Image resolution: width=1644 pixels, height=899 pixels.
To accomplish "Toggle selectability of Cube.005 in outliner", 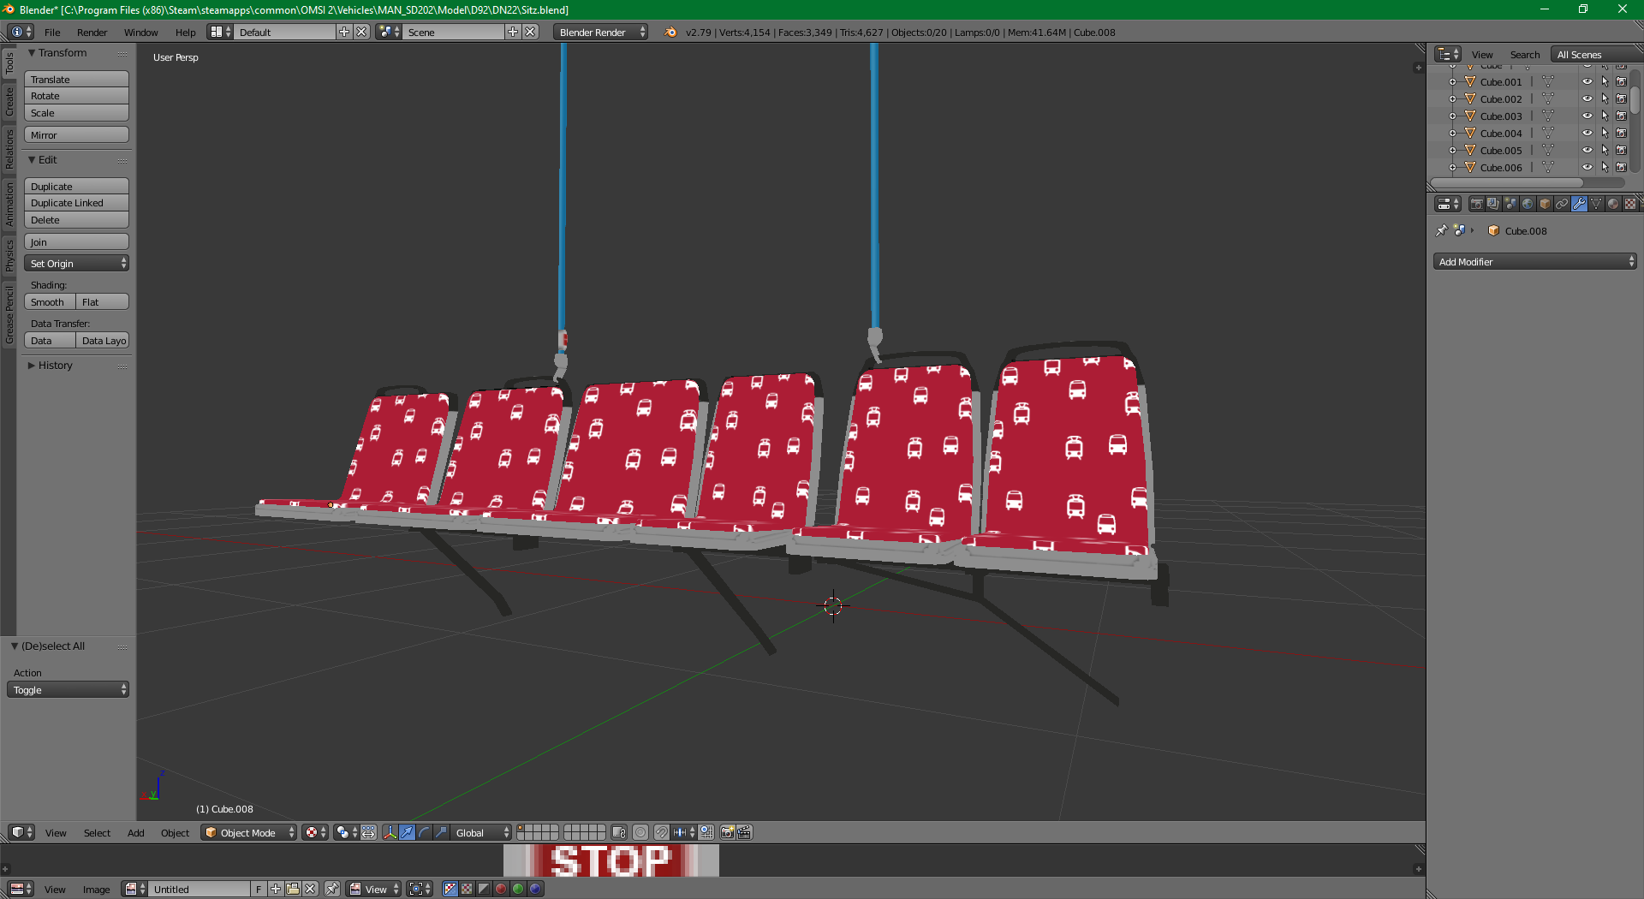I will [x=1605, y=151].
